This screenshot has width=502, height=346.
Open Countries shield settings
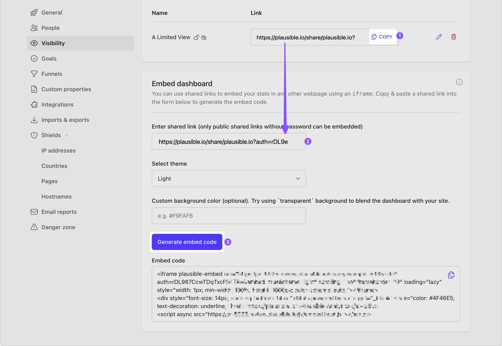54,166
